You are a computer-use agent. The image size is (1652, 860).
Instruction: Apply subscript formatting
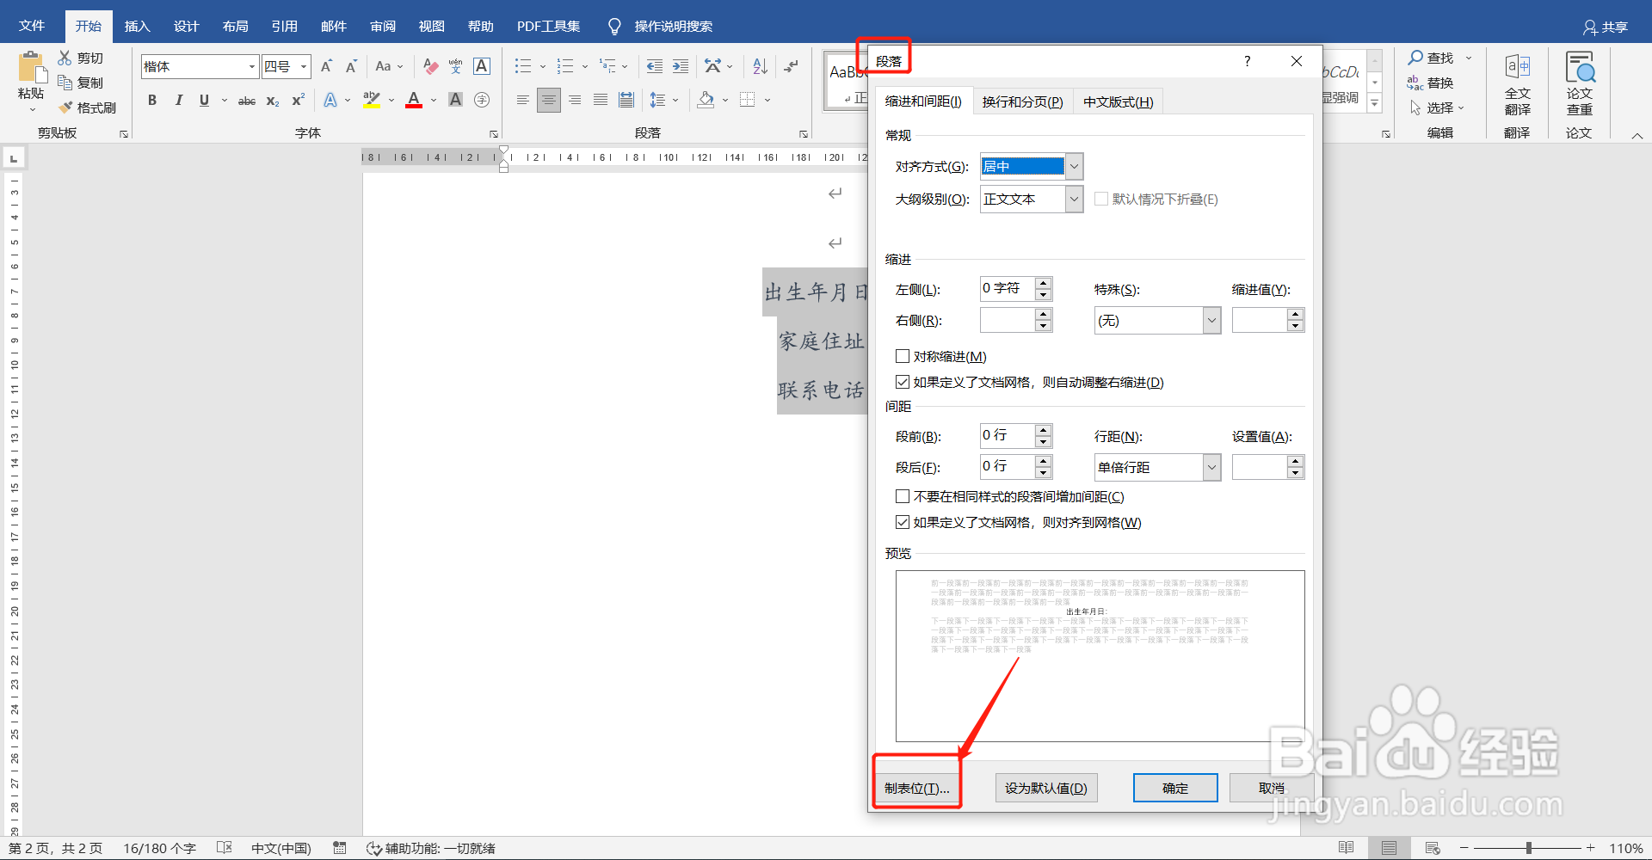click(x=271, y=101)
